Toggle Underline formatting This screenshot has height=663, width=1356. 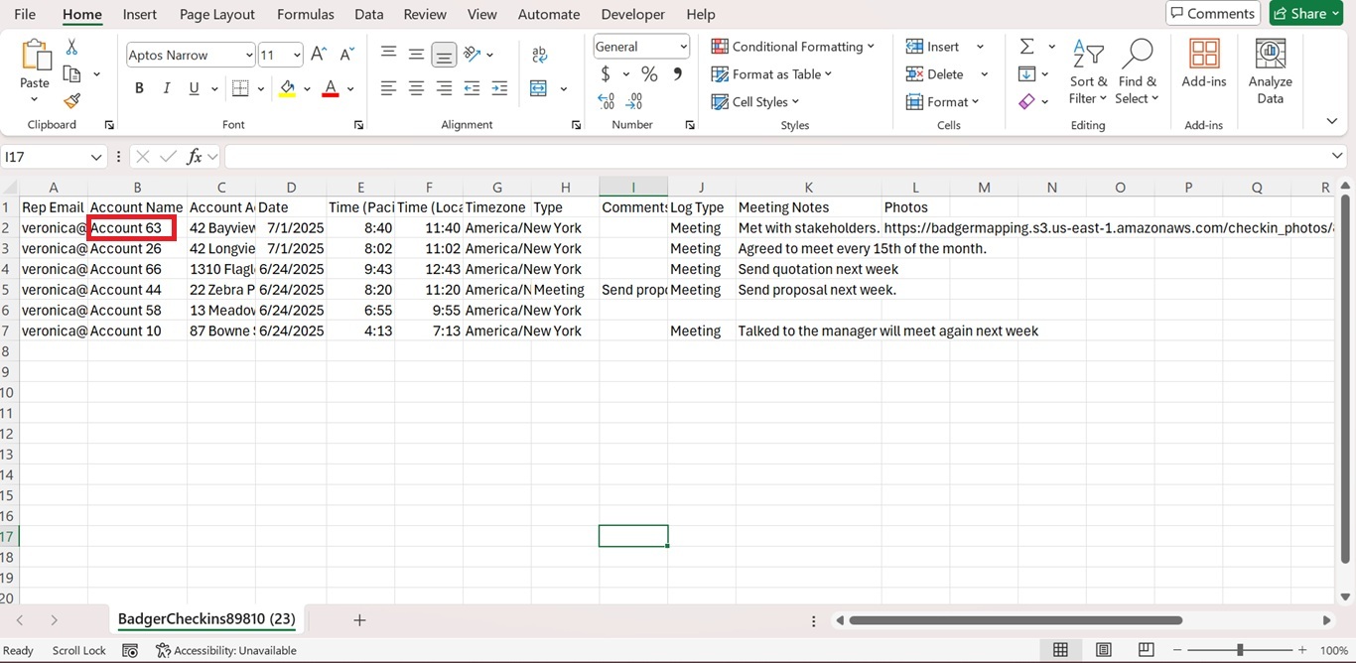pyautogui.click(x=194, y=88)
